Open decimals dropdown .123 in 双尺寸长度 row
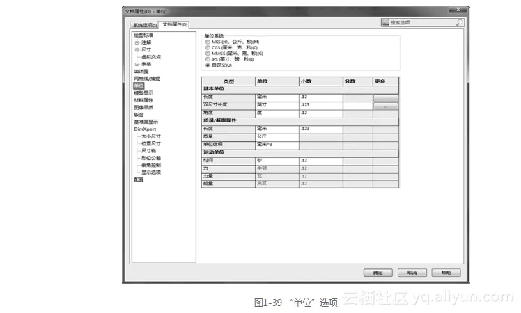The width and height of the screenshot is (521, 313). click(321, 105)
